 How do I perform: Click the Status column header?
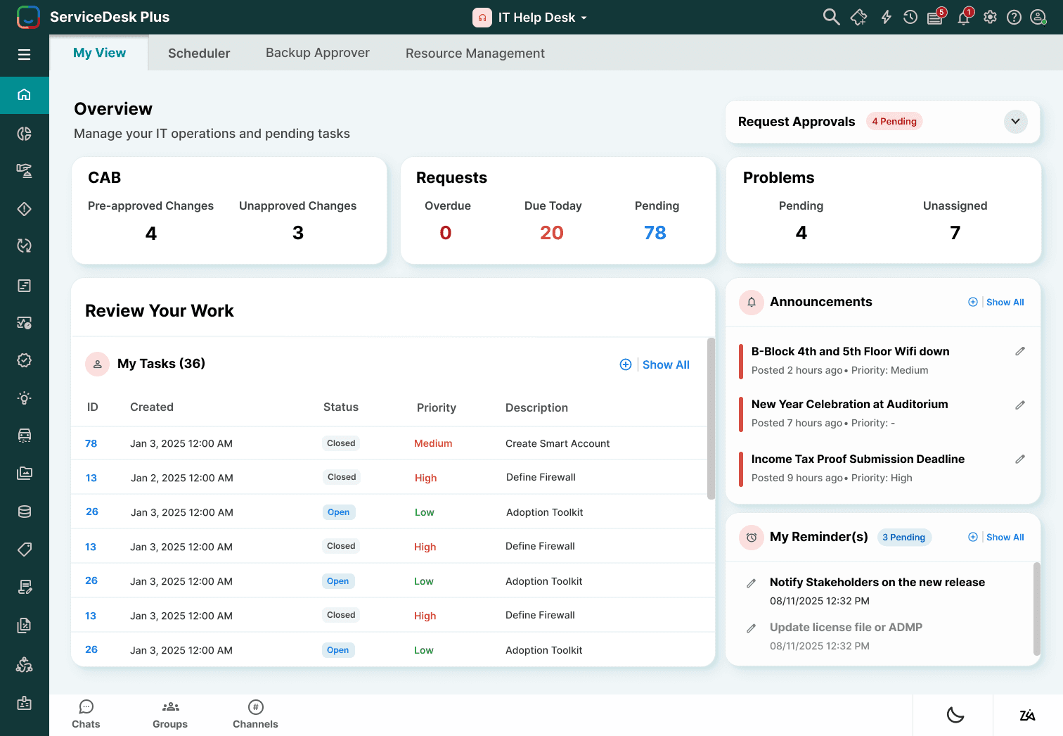click(x=341, y=407)
